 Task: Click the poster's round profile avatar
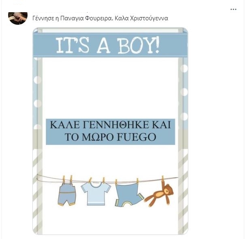coord(18,18)
